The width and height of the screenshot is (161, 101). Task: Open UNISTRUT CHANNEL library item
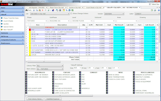(143, 77)
